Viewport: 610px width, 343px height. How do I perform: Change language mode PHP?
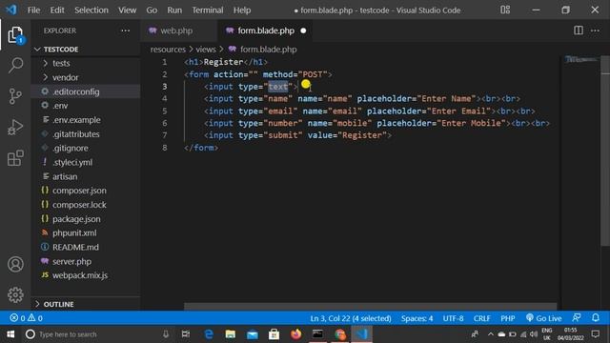[507, 318]
